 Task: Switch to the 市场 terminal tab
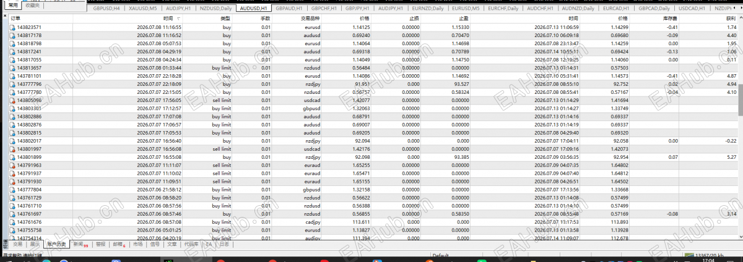point(137,244)
